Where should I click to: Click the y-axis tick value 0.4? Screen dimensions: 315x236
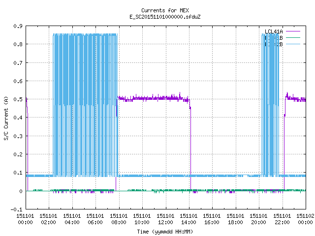tap(18, 118)
